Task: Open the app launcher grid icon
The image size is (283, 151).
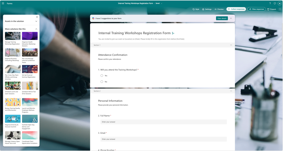Action: pyautogui.click(x=3, y=3)
